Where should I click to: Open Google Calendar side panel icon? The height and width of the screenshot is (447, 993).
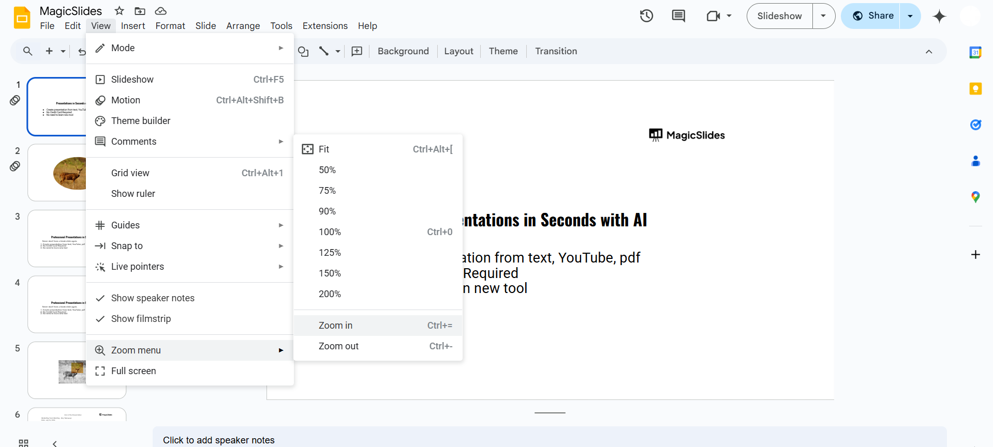coord(975,52)
